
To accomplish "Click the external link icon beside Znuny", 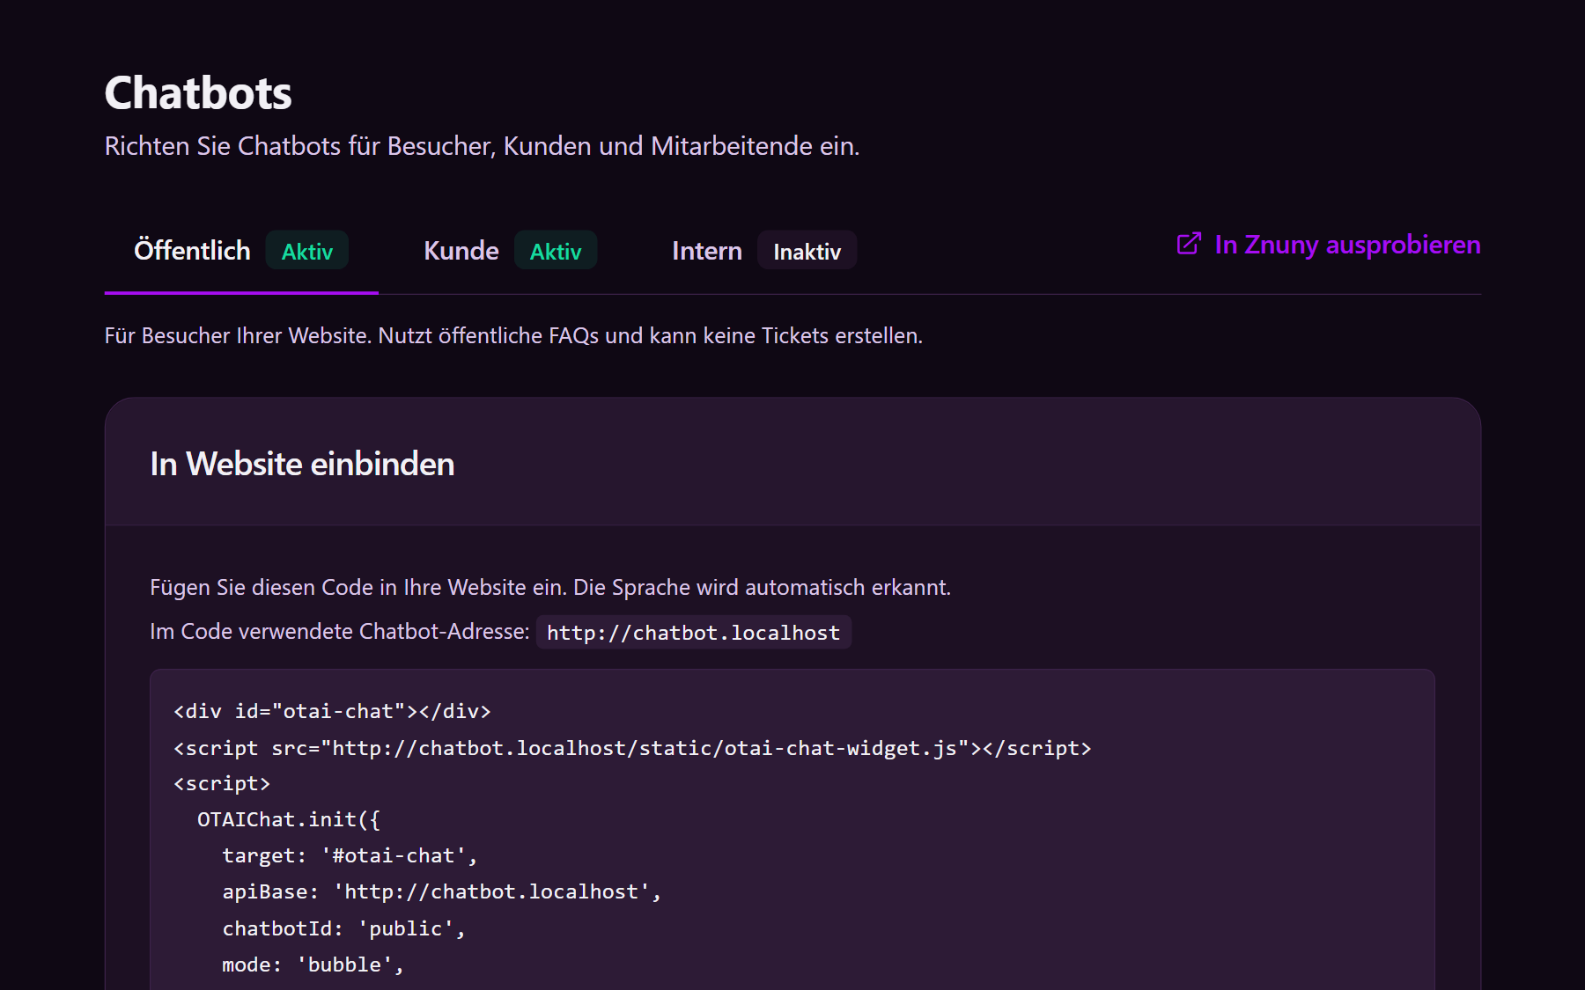I will [1189, 244].
